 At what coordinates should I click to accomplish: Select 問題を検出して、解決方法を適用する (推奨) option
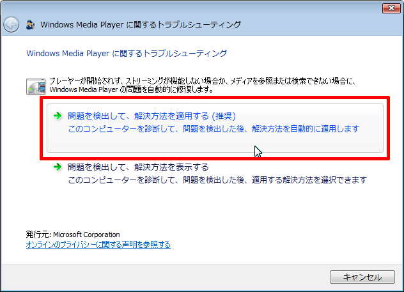pyautogui.click(x=215, y=128)
